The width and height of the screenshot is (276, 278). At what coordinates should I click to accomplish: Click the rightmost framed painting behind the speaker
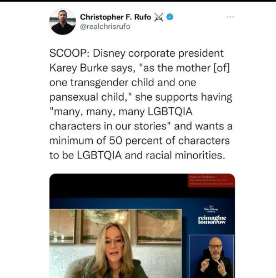point(159,226)
